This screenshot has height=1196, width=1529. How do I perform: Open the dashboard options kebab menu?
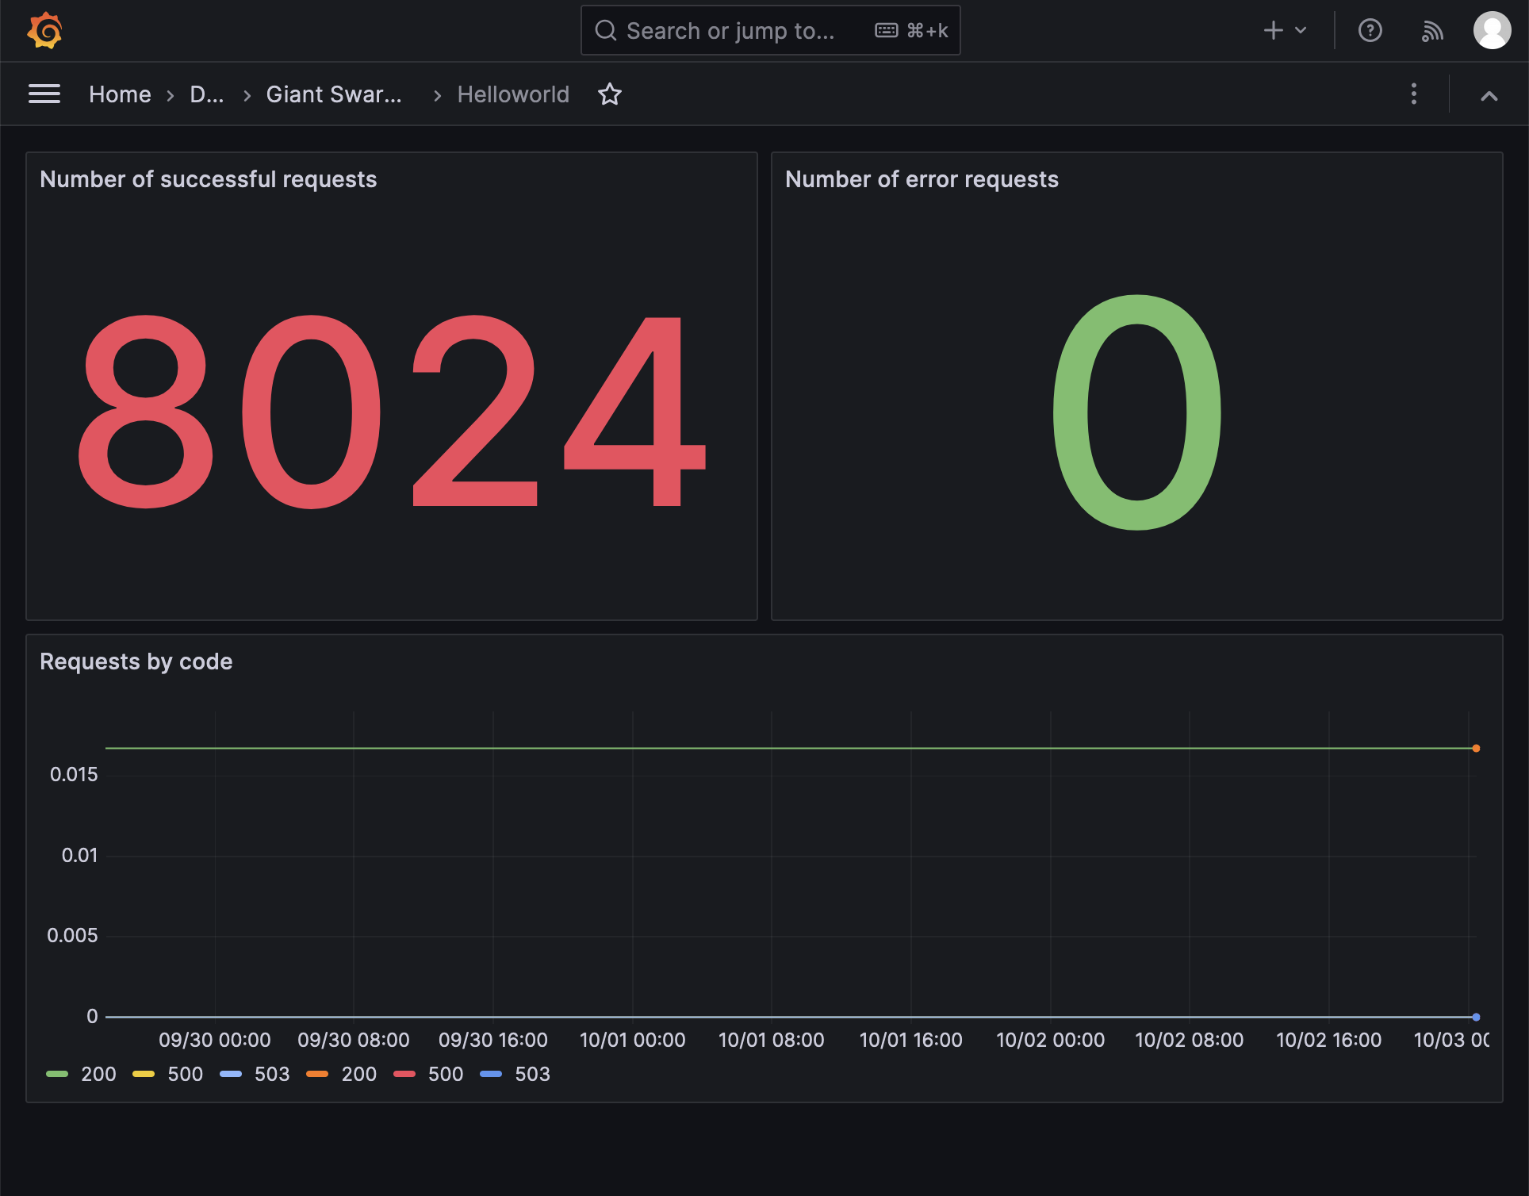1414,94
